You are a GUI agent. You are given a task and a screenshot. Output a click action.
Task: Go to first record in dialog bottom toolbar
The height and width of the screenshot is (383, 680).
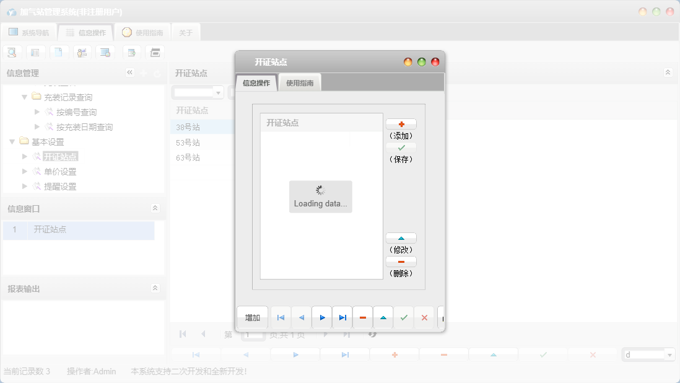pyautogui.click(x=281, y=318)
